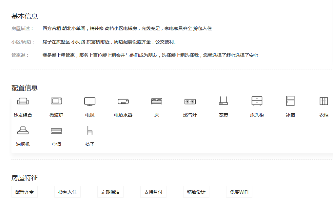Click the broadband router (宽带) icon
This screenshot has width=333, height=209.
point(224,101)
